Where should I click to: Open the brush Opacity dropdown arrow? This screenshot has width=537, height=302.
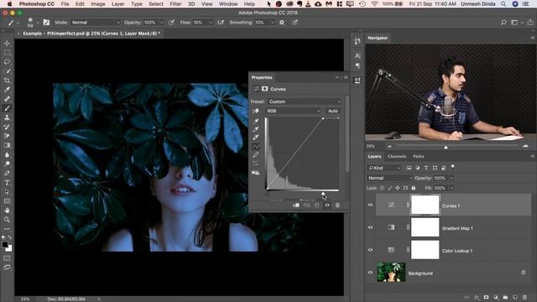pos(161,23)
